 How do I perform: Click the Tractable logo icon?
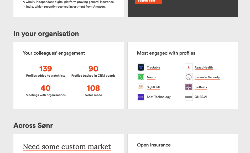(141, 67)
